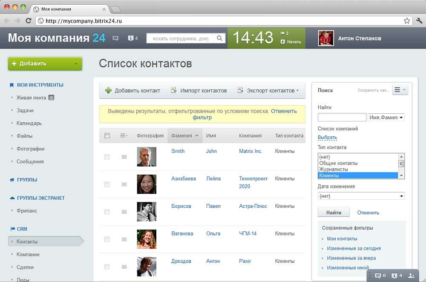Open Измененные за сегодня saved filter

tap(354, 248)
